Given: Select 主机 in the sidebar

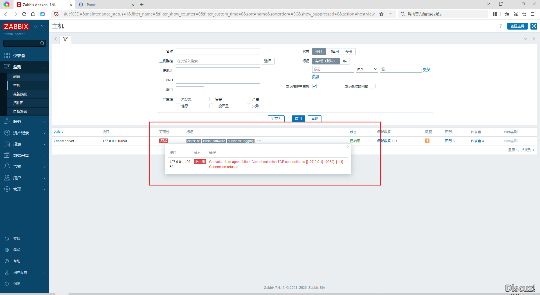Looking at the screenshot, I should click(17, 85).
